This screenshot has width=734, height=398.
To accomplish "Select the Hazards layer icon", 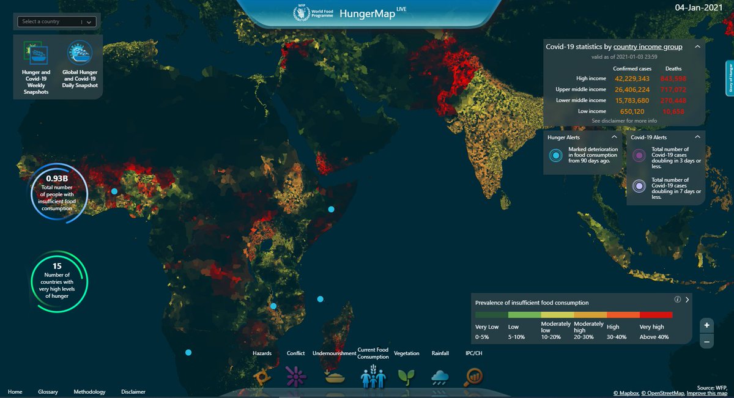I will point(263,377).
